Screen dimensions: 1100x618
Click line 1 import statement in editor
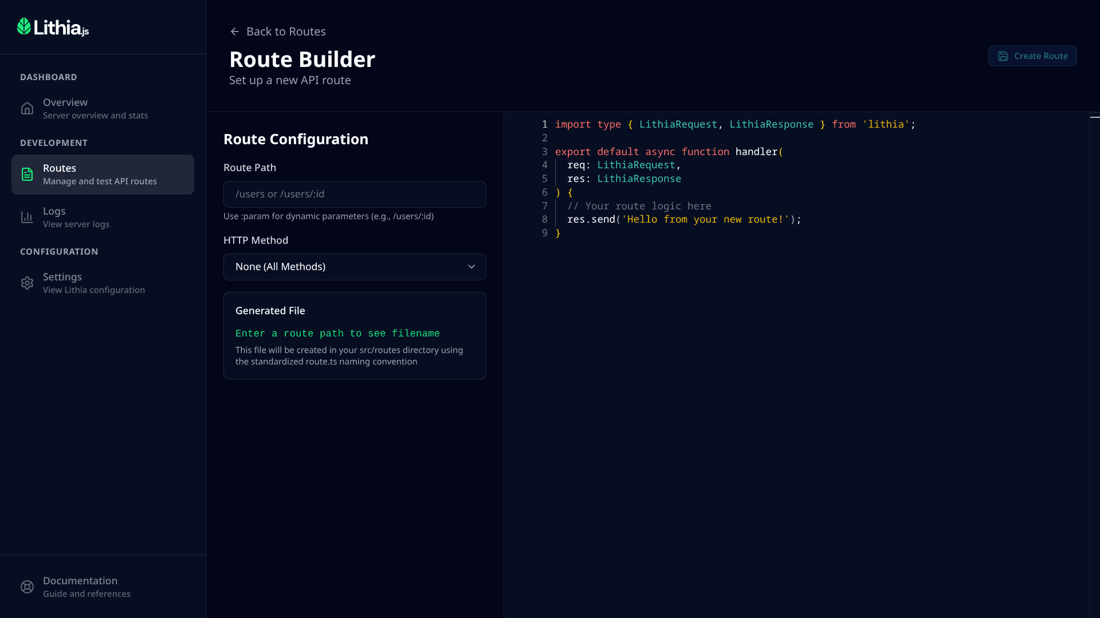734,125
